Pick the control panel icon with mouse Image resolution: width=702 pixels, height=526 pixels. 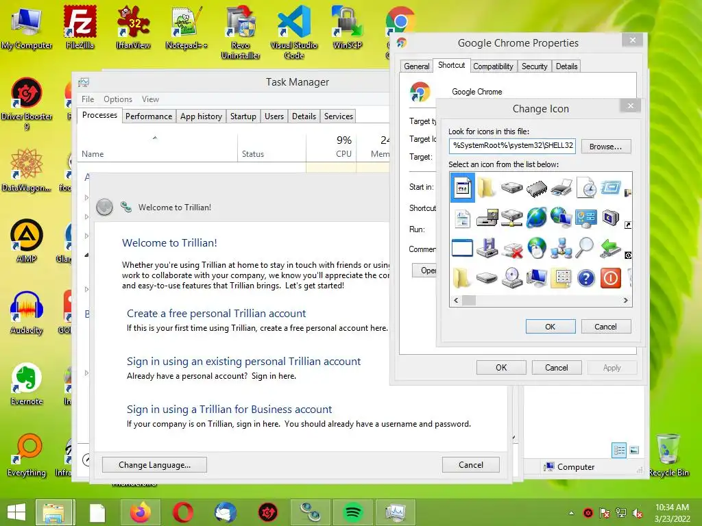[x=586, y=218]
